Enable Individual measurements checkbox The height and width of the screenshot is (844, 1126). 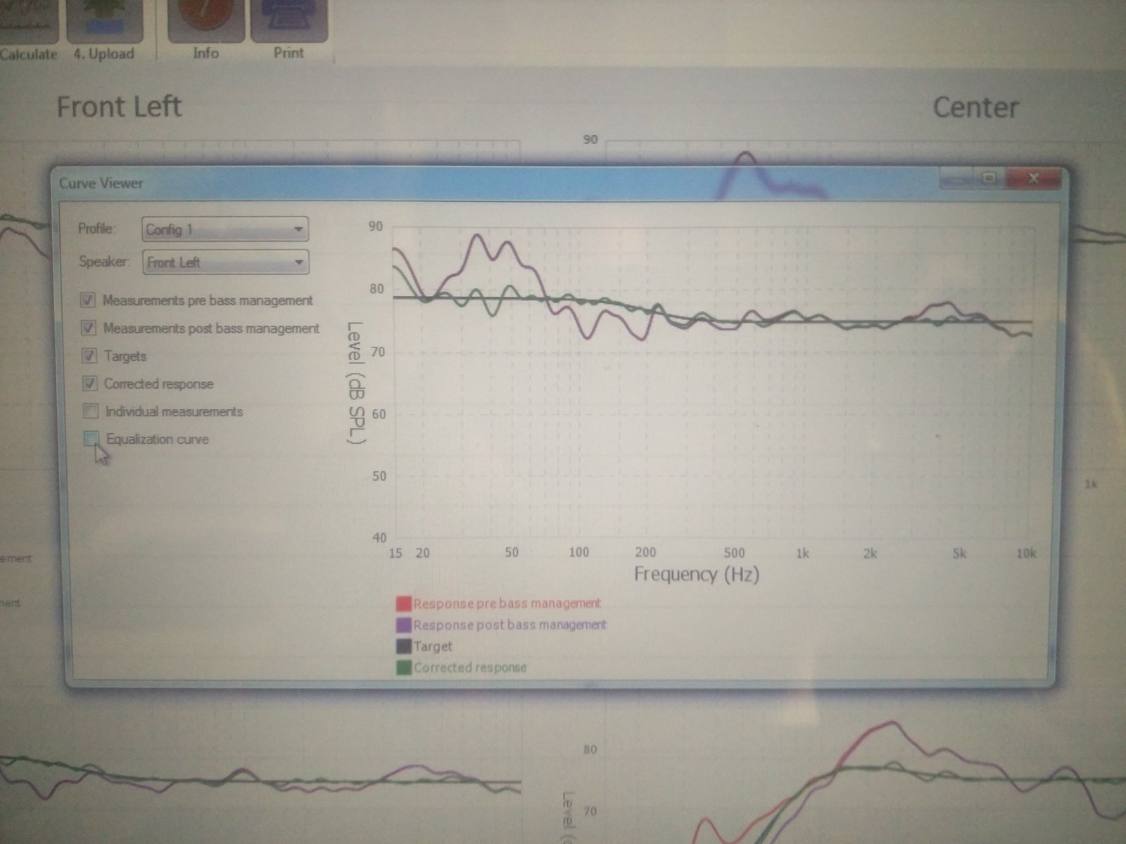pyautogui.click(x=91, y=411)
